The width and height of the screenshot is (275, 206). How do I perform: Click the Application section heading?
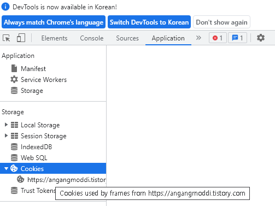(x=18, y=56)
